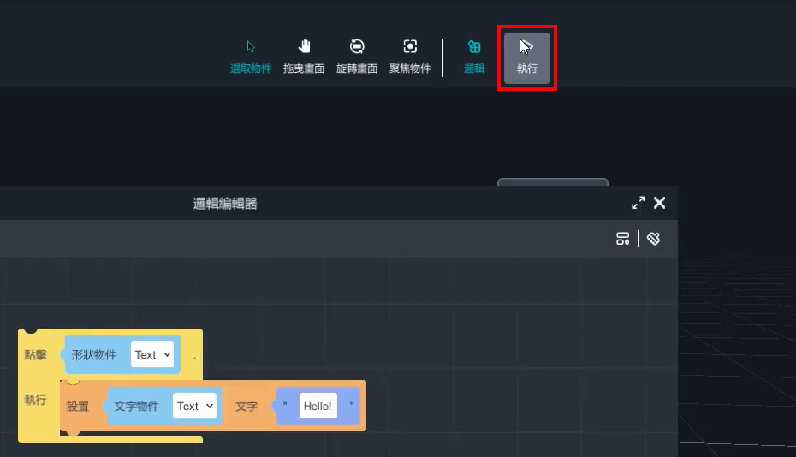Click the blue 形狀物件 block label
Image resolution: width=796 pixels, height=457 pixels.
94,354
